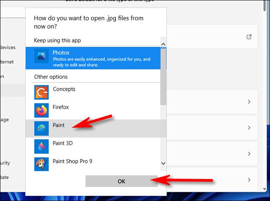Click the Settings search field behind the dialog
The width and height of the screenshot is (270, 201).
pos(12,12)
